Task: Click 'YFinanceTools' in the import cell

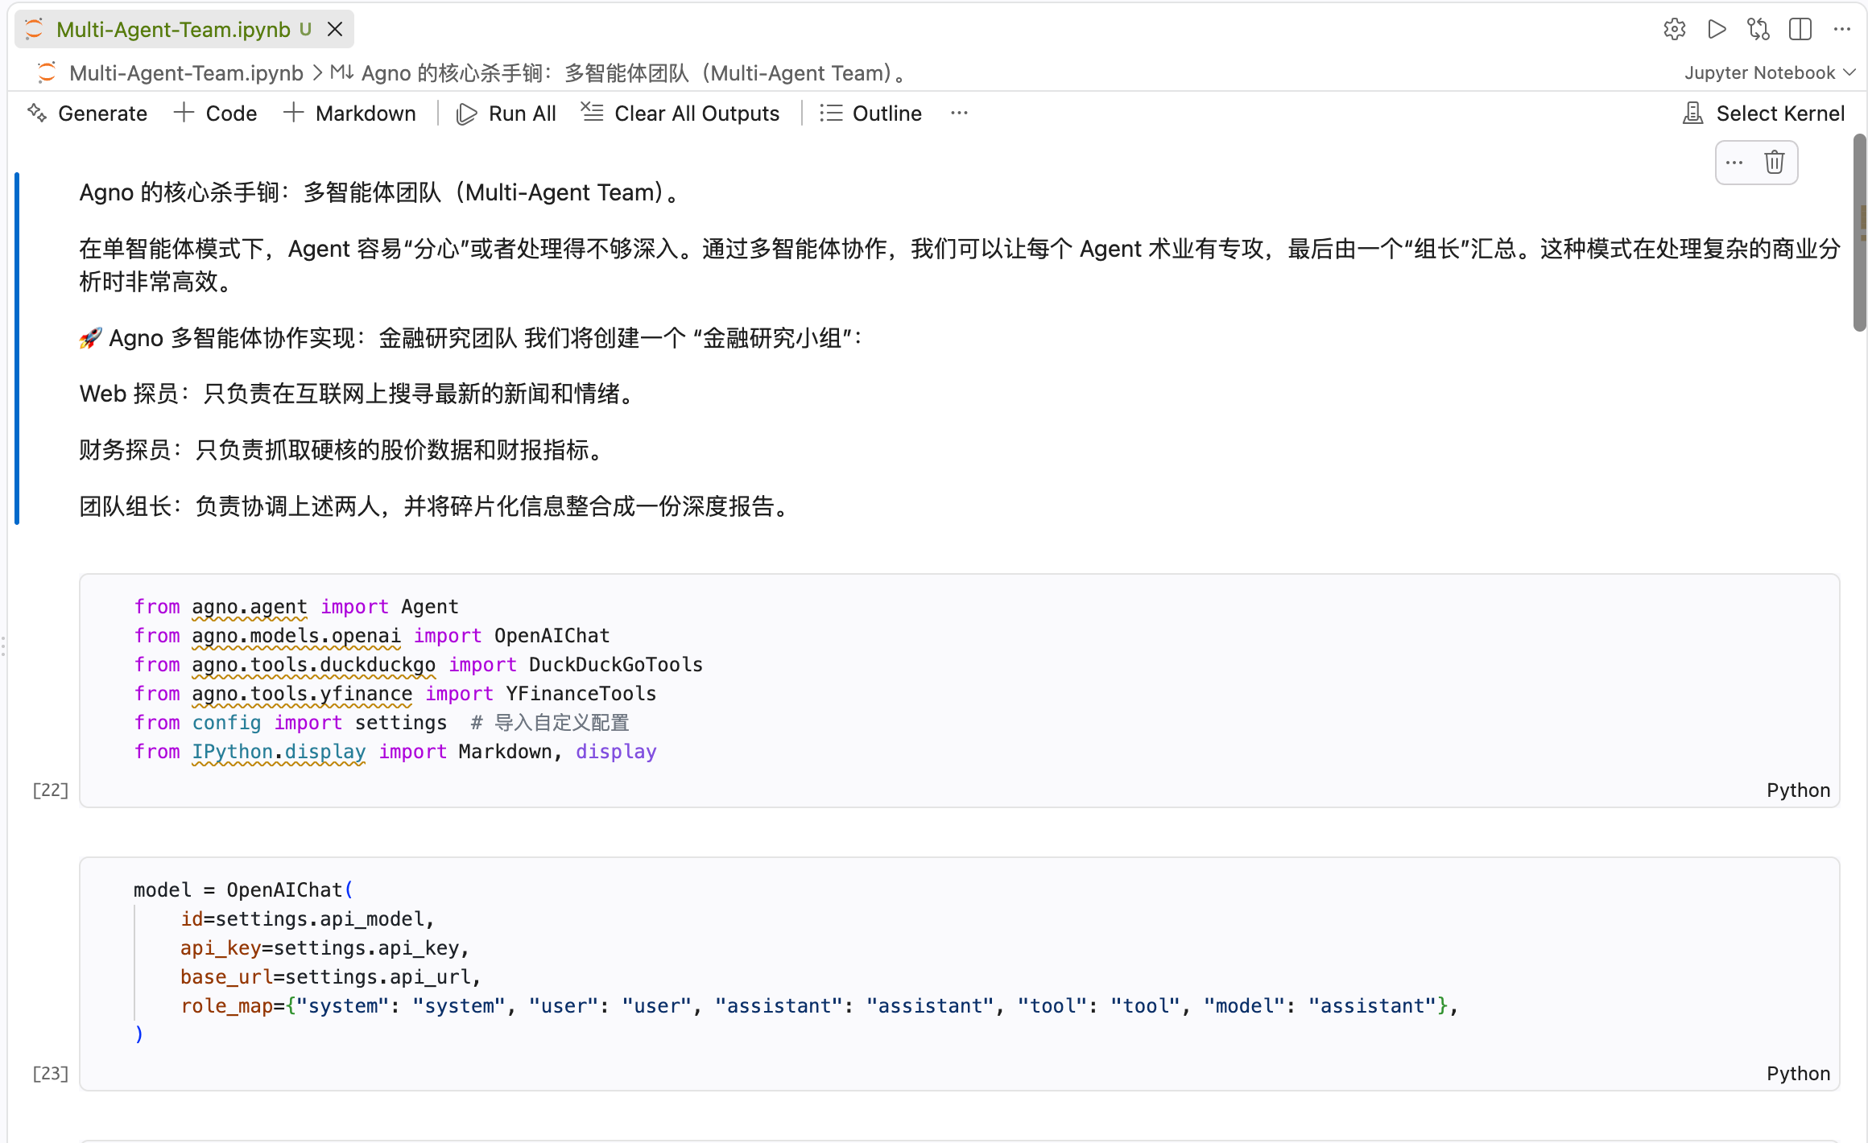Action: click(x=581, y=694)
